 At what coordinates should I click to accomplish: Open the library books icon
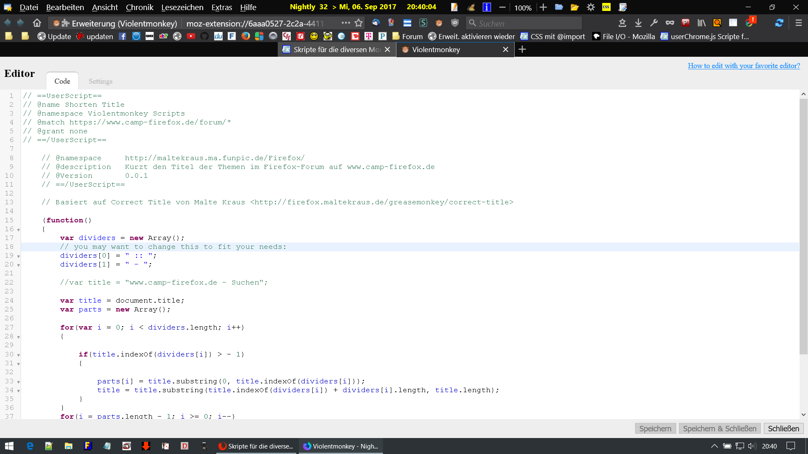coord(701,23)
